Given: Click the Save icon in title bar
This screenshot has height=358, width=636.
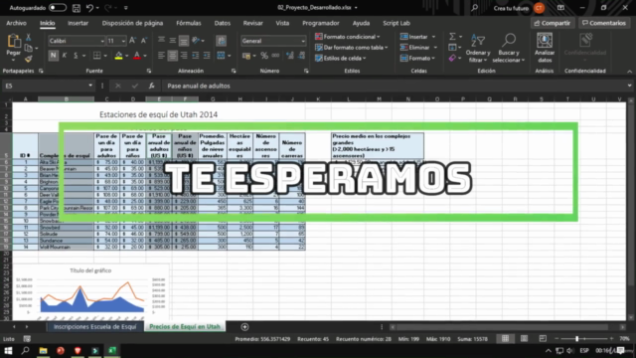Looking at the screenshot, I should click(77, 8).
